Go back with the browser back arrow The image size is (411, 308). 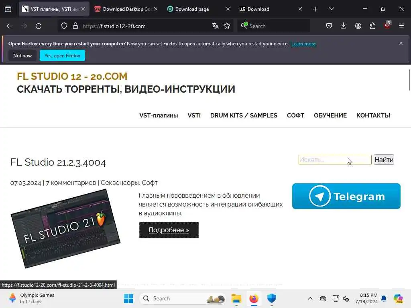pos(10,26)
